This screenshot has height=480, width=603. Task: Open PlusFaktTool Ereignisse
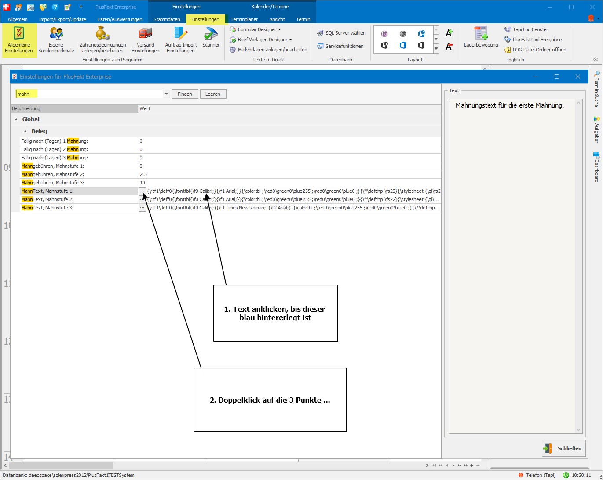click(533, 40)
